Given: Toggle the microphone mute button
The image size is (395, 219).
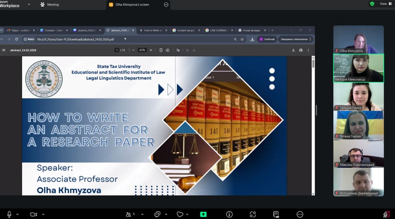Looking at the screenshot, I should click(9, 214).
